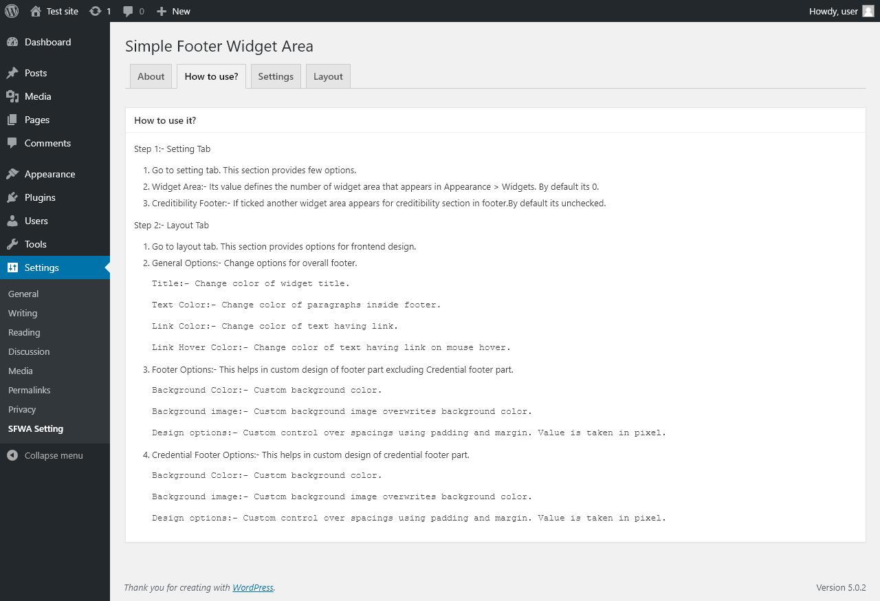Follow the WordPress footer link
The width and height of the screenshot is (880, 601).
tap(253, 587)
